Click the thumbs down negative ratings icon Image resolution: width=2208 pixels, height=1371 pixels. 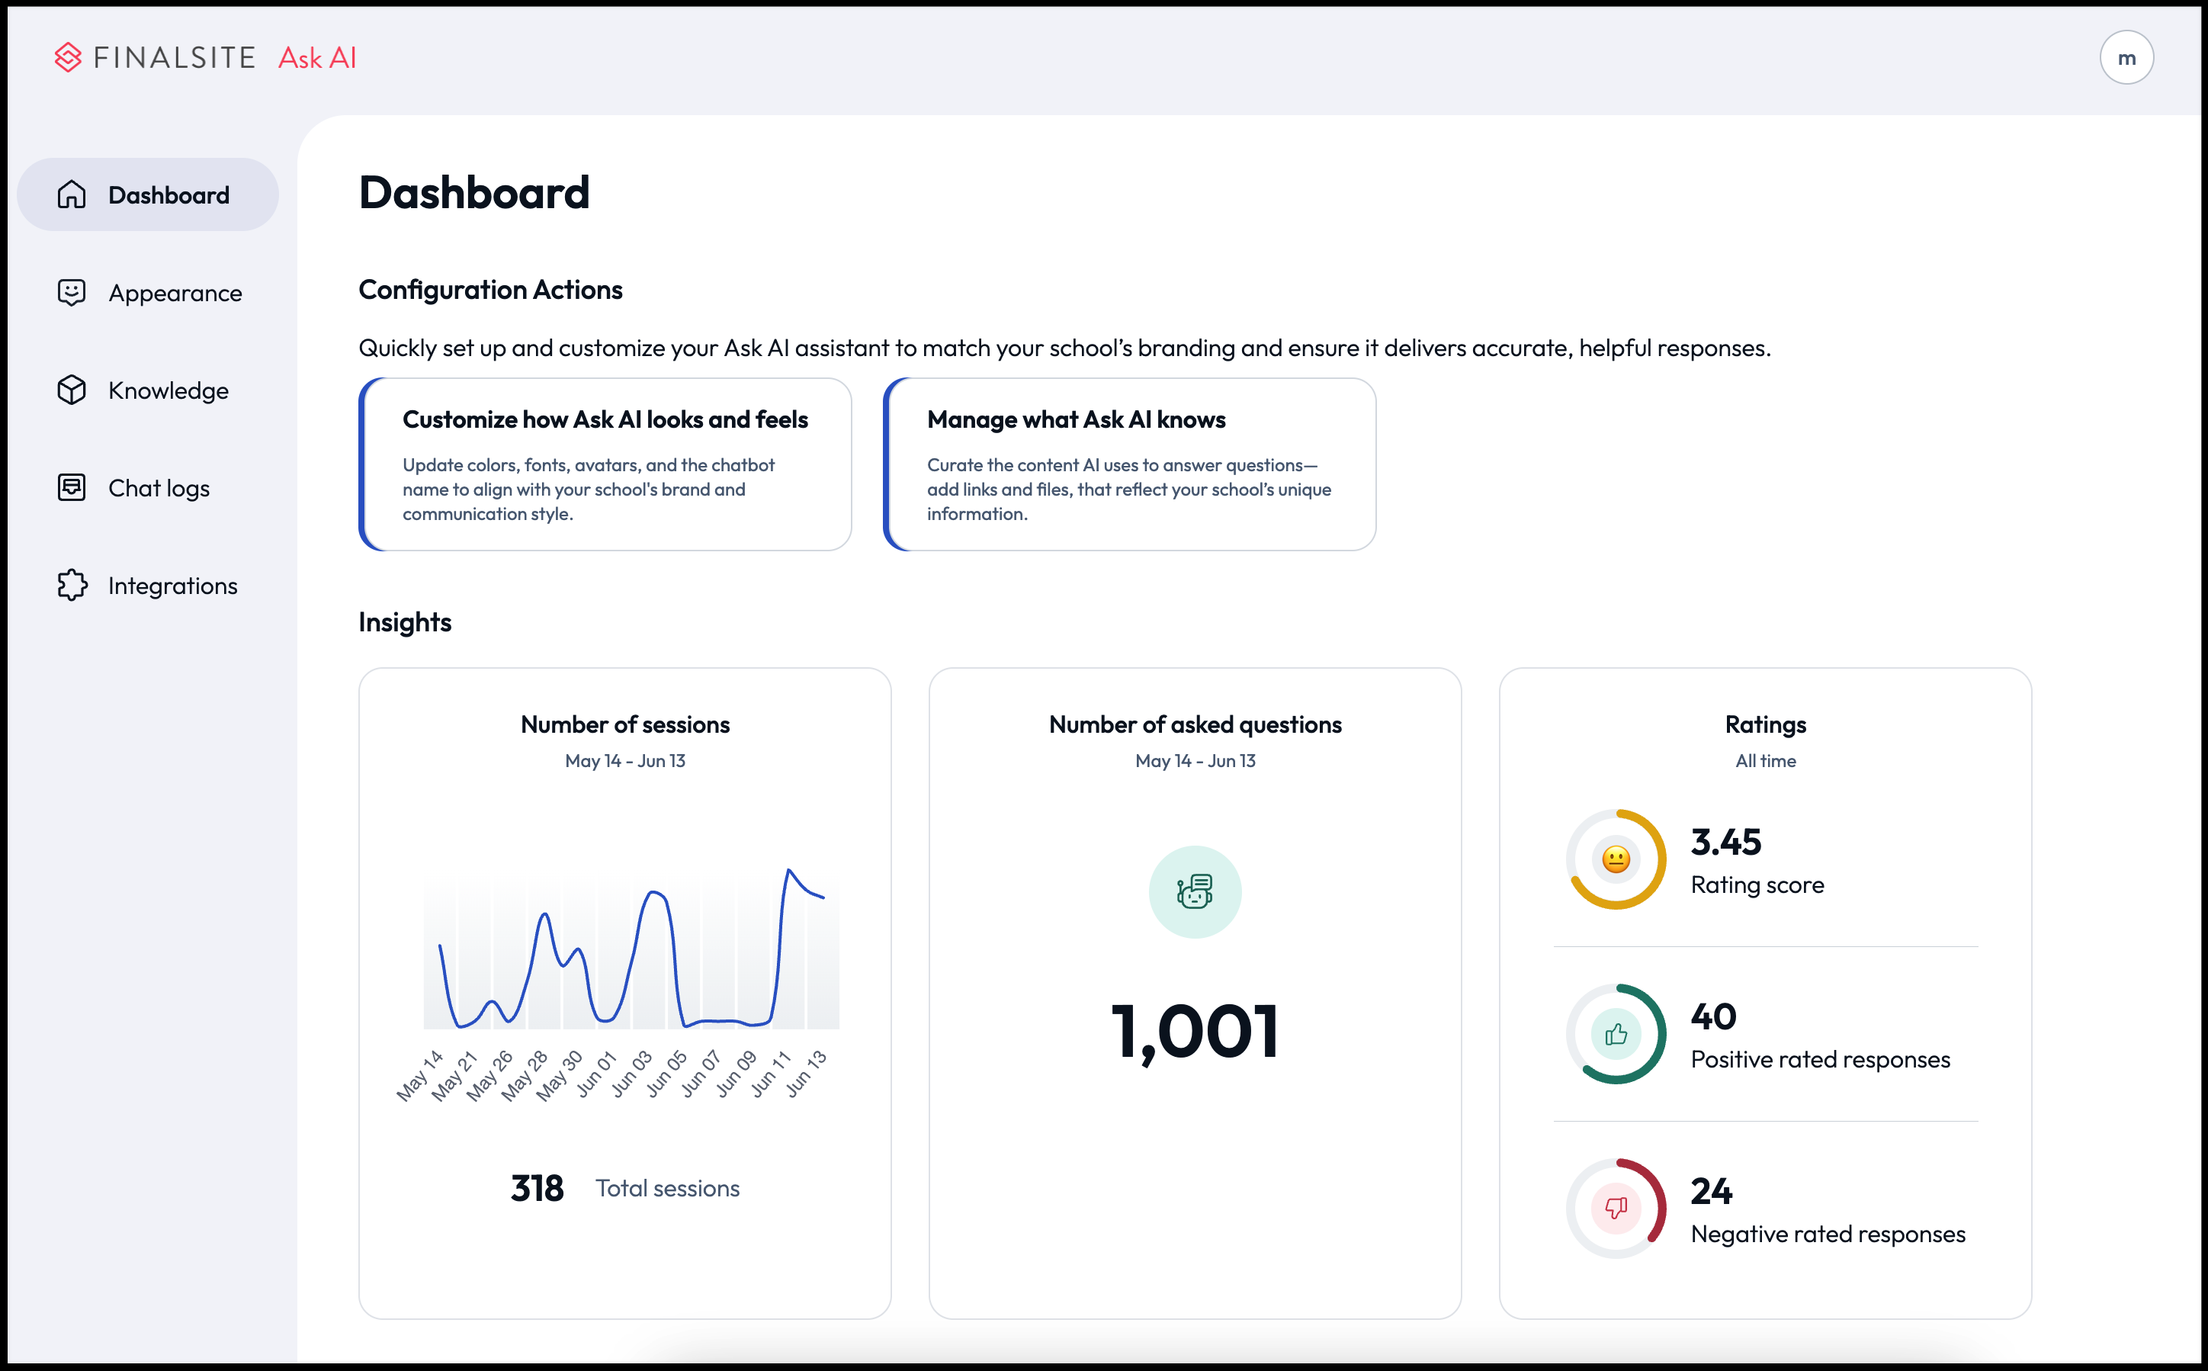tap(1616, 1208)
